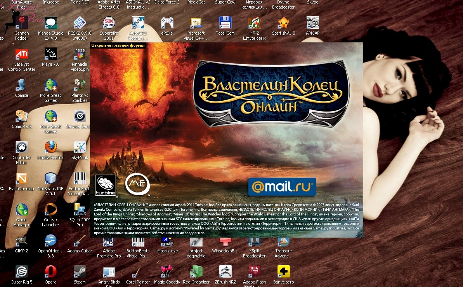463x287 pixels.
Task: Select the WinsockxpFix desktop icon
Action: (x=225, y=242)
